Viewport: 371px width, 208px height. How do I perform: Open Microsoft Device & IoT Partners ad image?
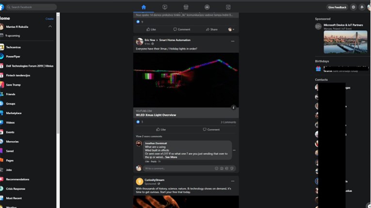pyautogui.click(x=345, y=42)
